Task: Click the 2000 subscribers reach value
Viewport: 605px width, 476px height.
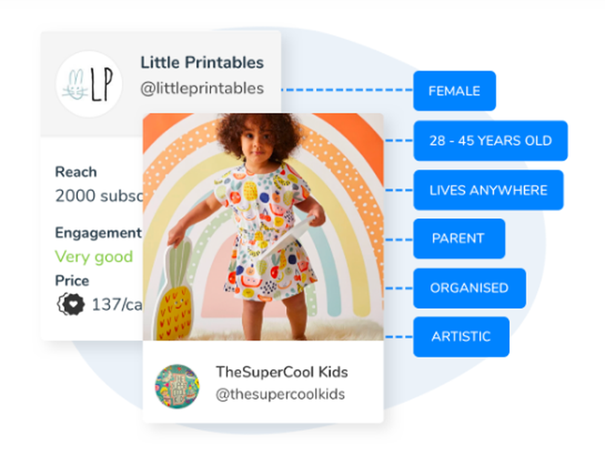Action: (x=99, y=196)
